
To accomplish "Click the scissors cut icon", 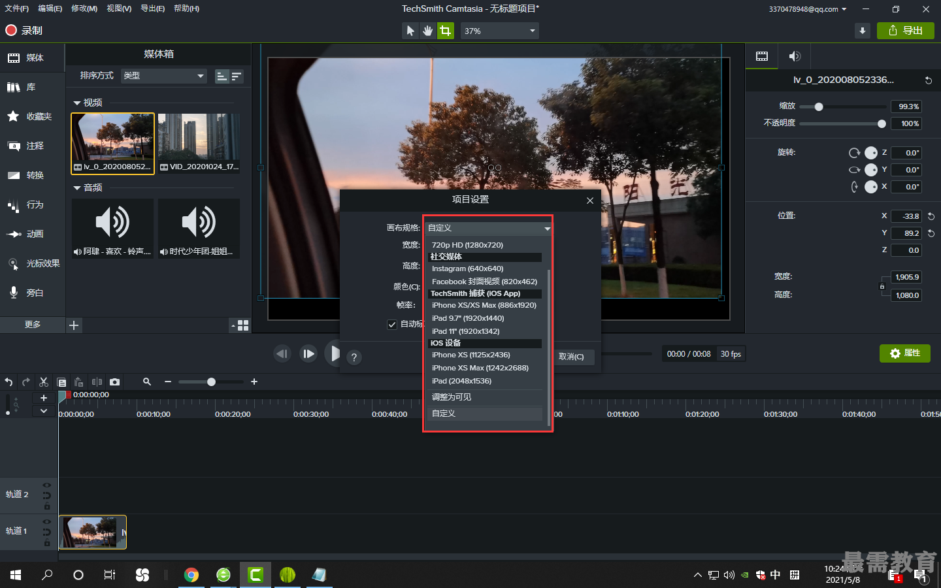I will (44, 382).
